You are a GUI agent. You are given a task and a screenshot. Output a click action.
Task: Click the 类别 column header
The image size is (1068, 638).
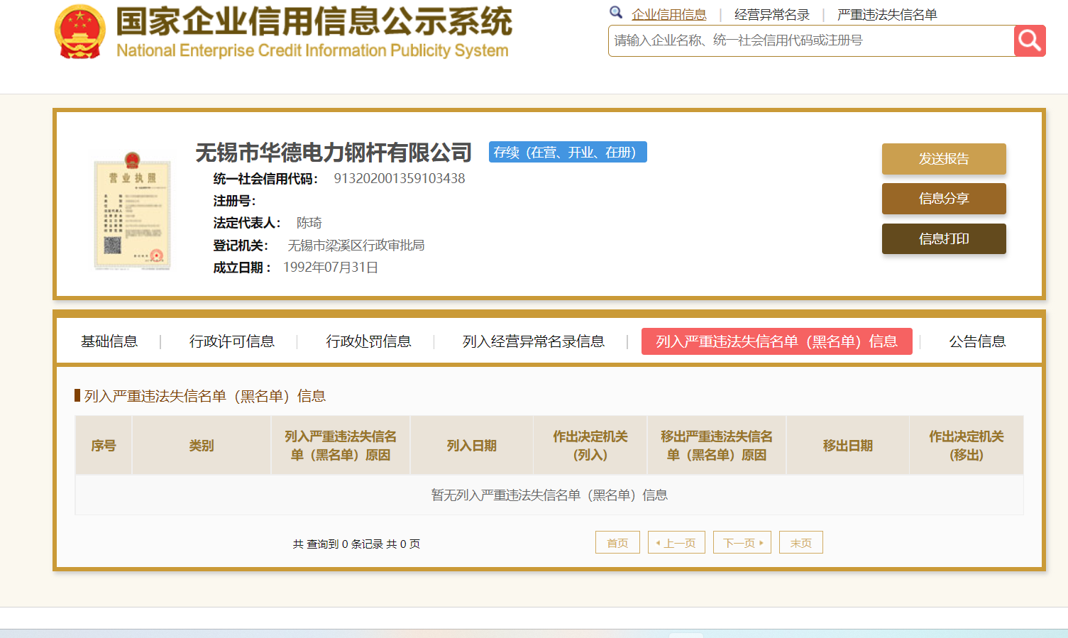coord(202,446)
